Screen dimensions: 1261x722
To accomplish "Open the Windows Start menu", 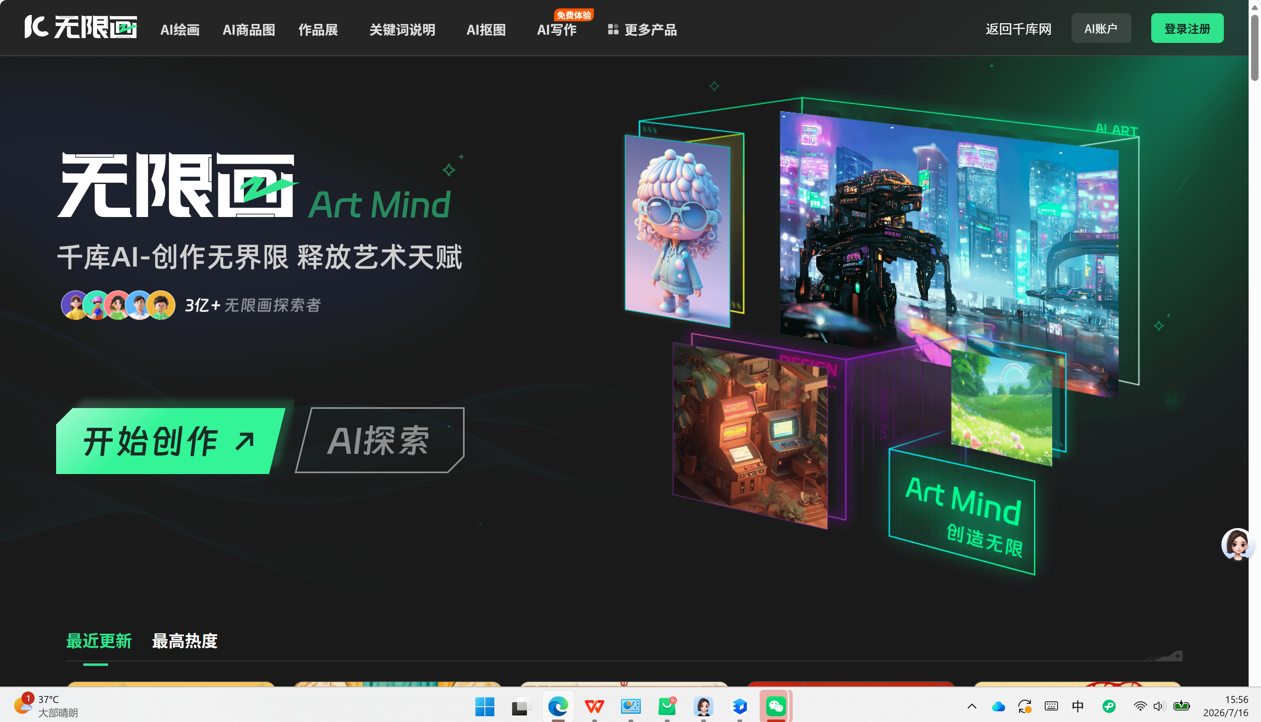I will (x=484, y=706).
